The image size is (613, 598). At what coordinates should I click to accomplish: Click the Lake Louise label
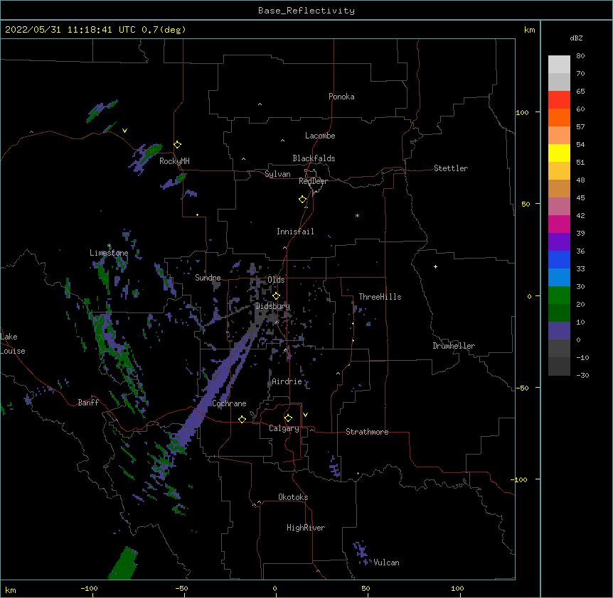tap(12, 344)
